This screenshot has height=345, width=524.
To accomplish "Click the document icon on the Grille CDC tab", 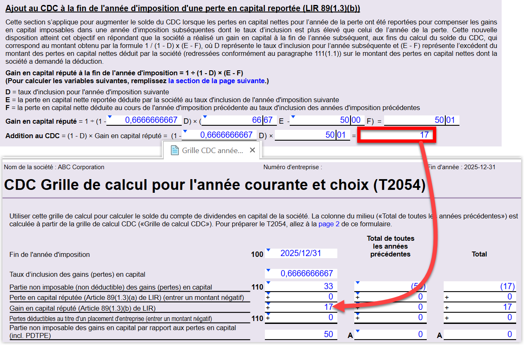I will pos(175,150).
